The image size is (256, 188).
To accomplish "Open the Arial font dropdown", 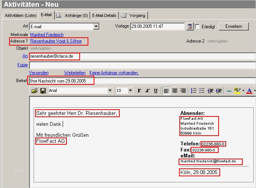I will (x=110, y=90).
